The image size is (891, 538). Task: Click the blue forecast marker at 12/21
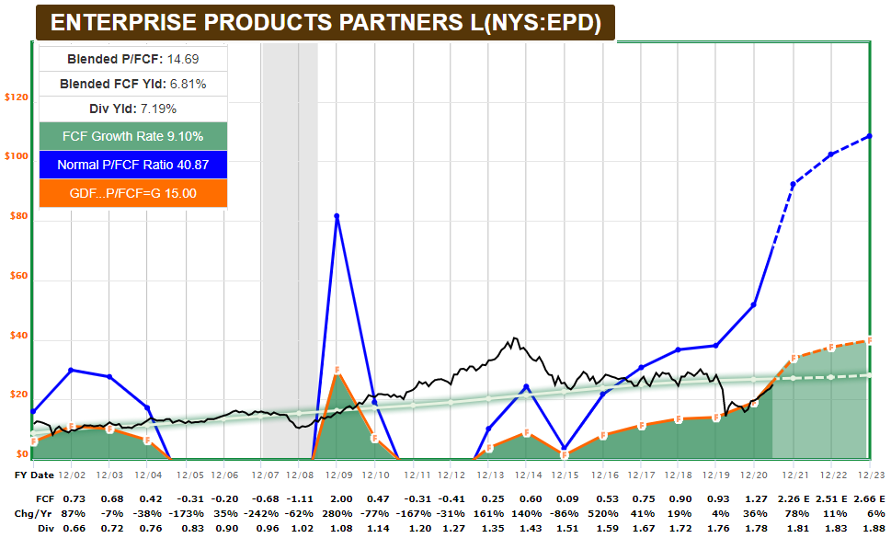(794, 184)
